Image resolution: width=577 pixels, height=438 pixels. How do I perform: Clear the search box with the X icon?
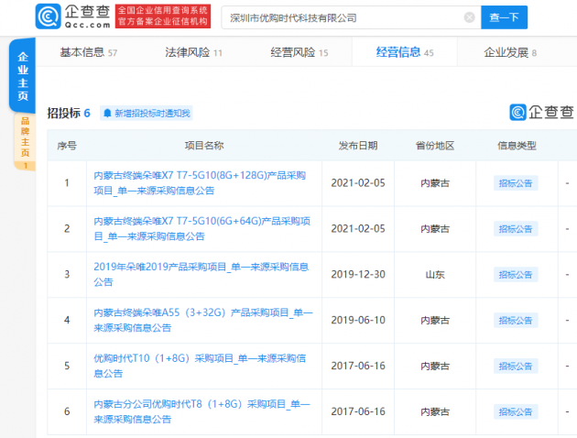[x=469, y=17]
